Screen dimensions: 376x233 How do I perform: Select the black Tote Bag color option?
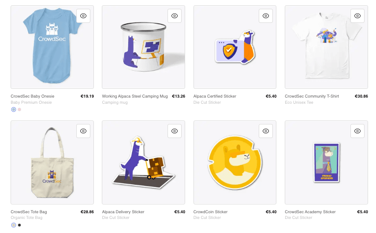(x=19, y=225)
